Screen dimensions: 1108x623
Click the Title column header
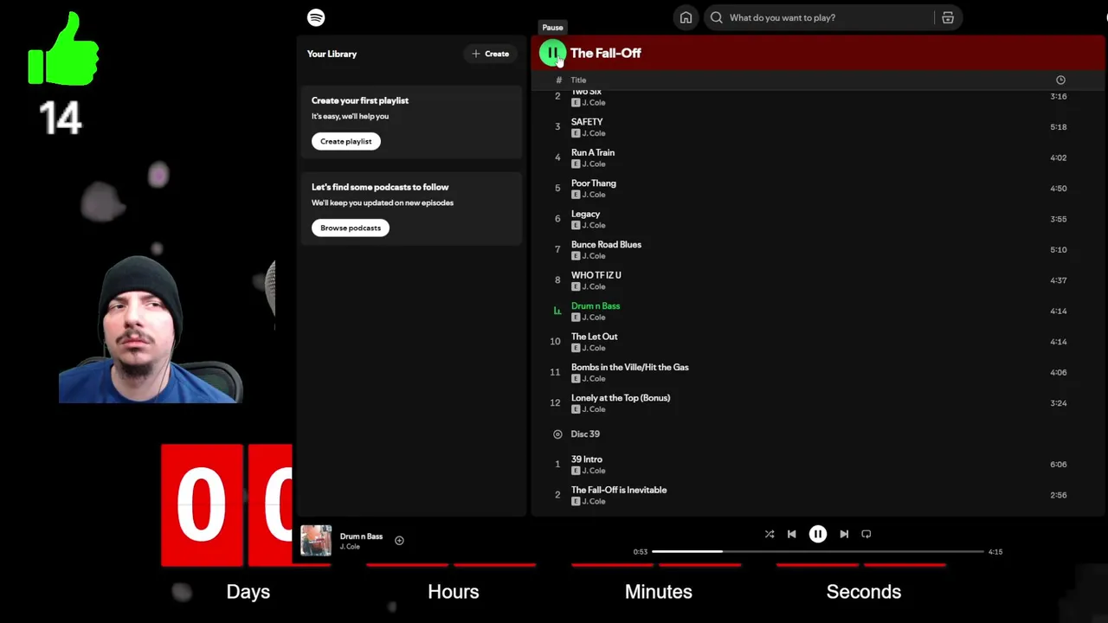pos(578,80)
